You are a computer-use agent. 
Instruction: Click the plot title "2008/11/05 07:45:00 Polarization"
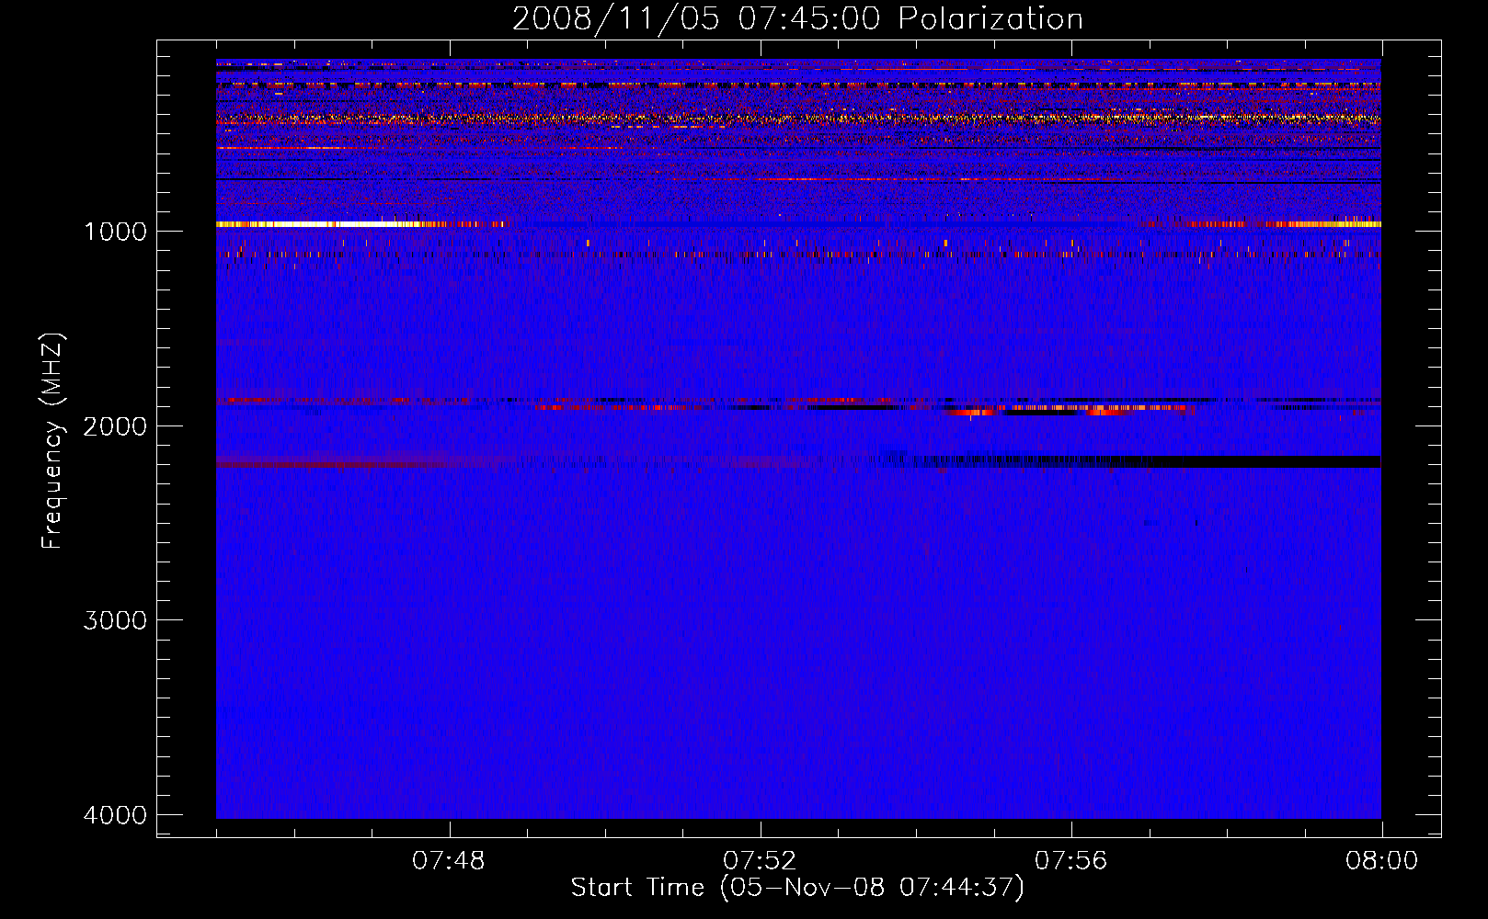(797, 18)
